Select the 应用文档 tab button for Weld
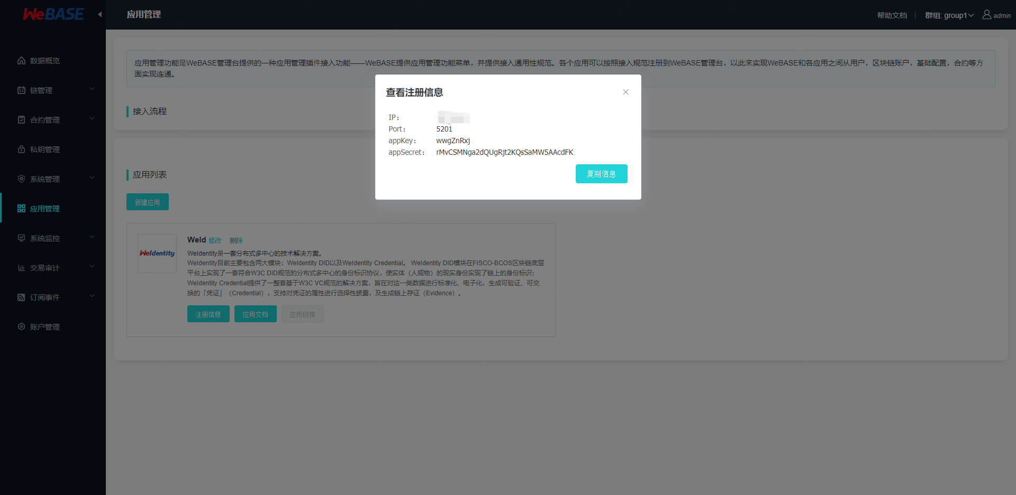 255,314
